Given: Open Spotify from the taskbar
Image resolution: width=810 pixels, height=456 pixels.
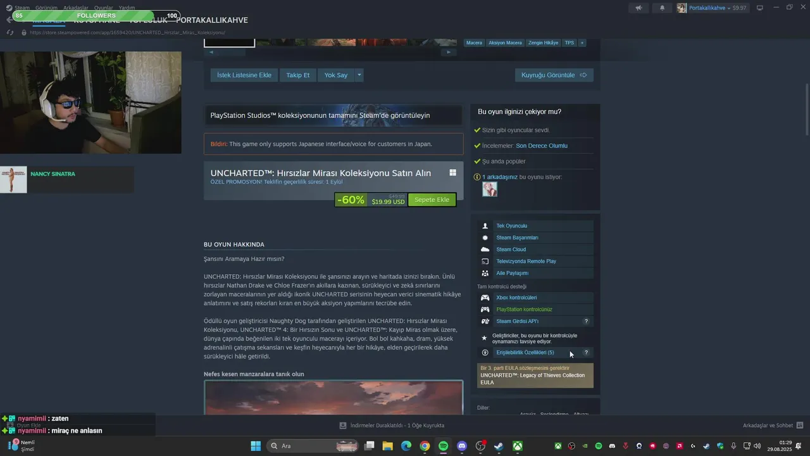Looking at the screenshot, I should point(443,446).
